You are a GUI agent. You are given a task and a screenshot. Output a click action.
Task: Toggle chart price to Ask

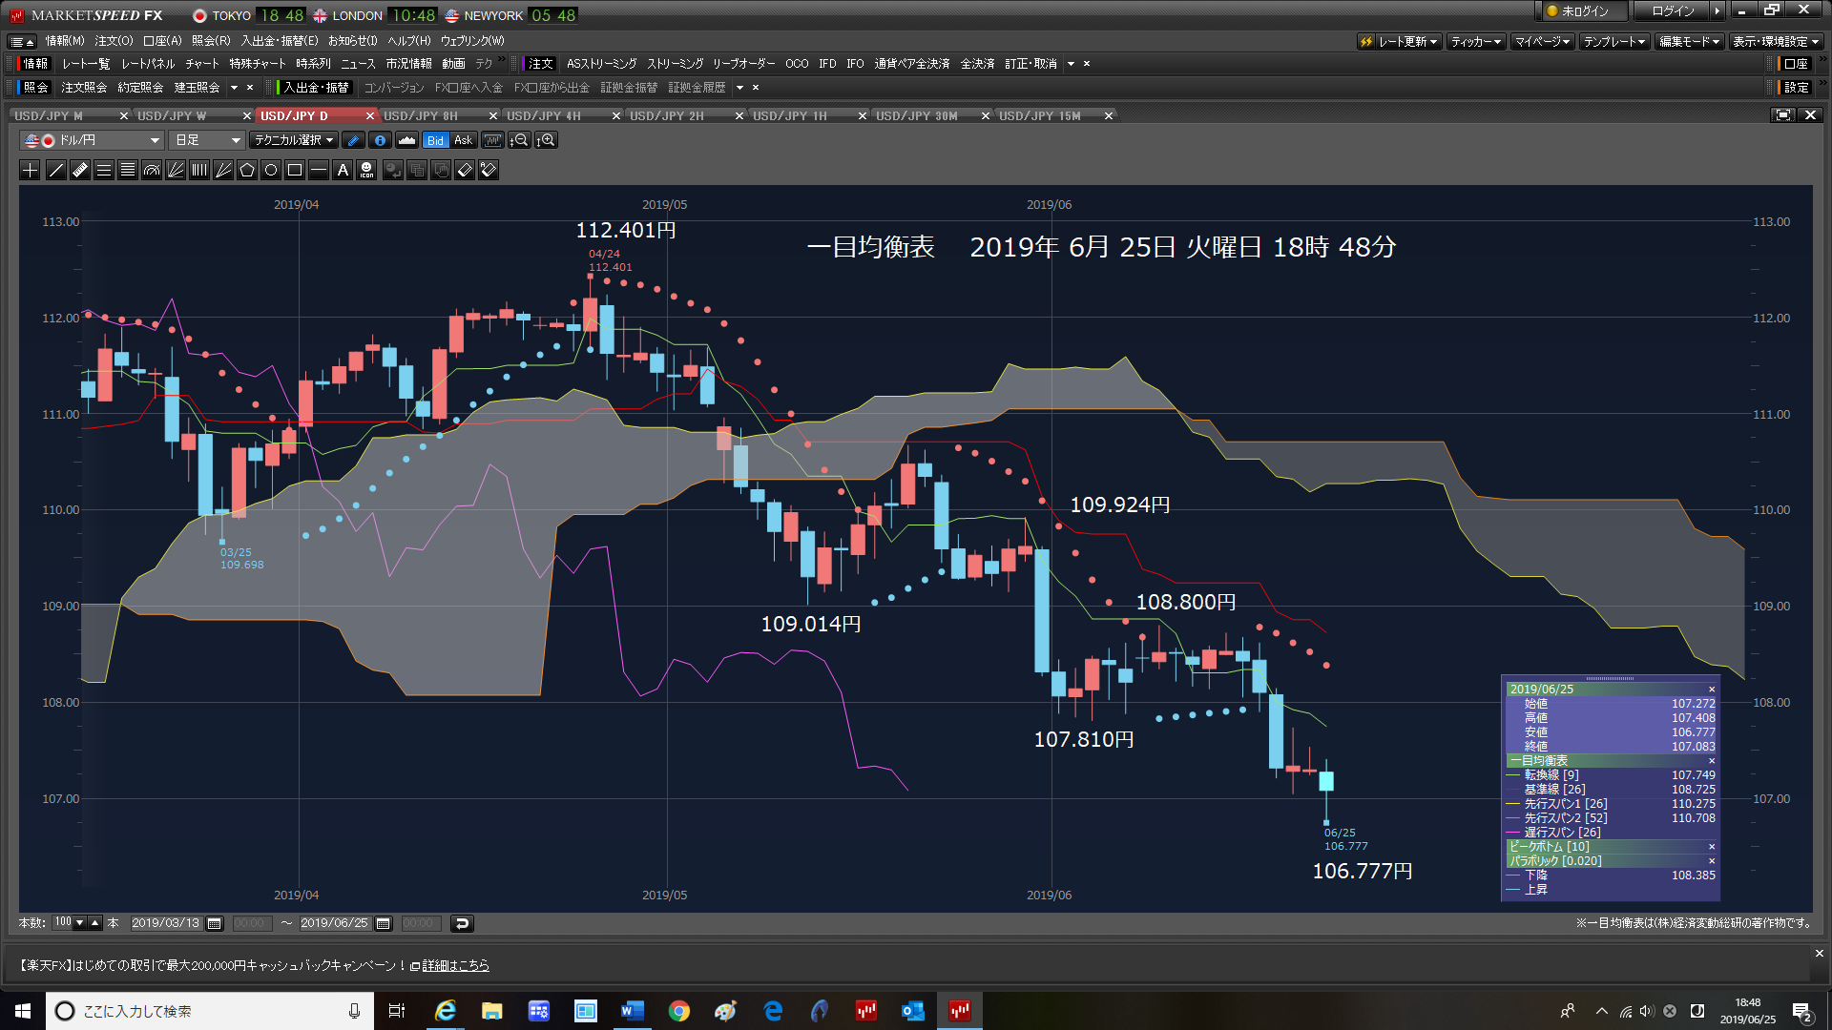pos(464,140)
